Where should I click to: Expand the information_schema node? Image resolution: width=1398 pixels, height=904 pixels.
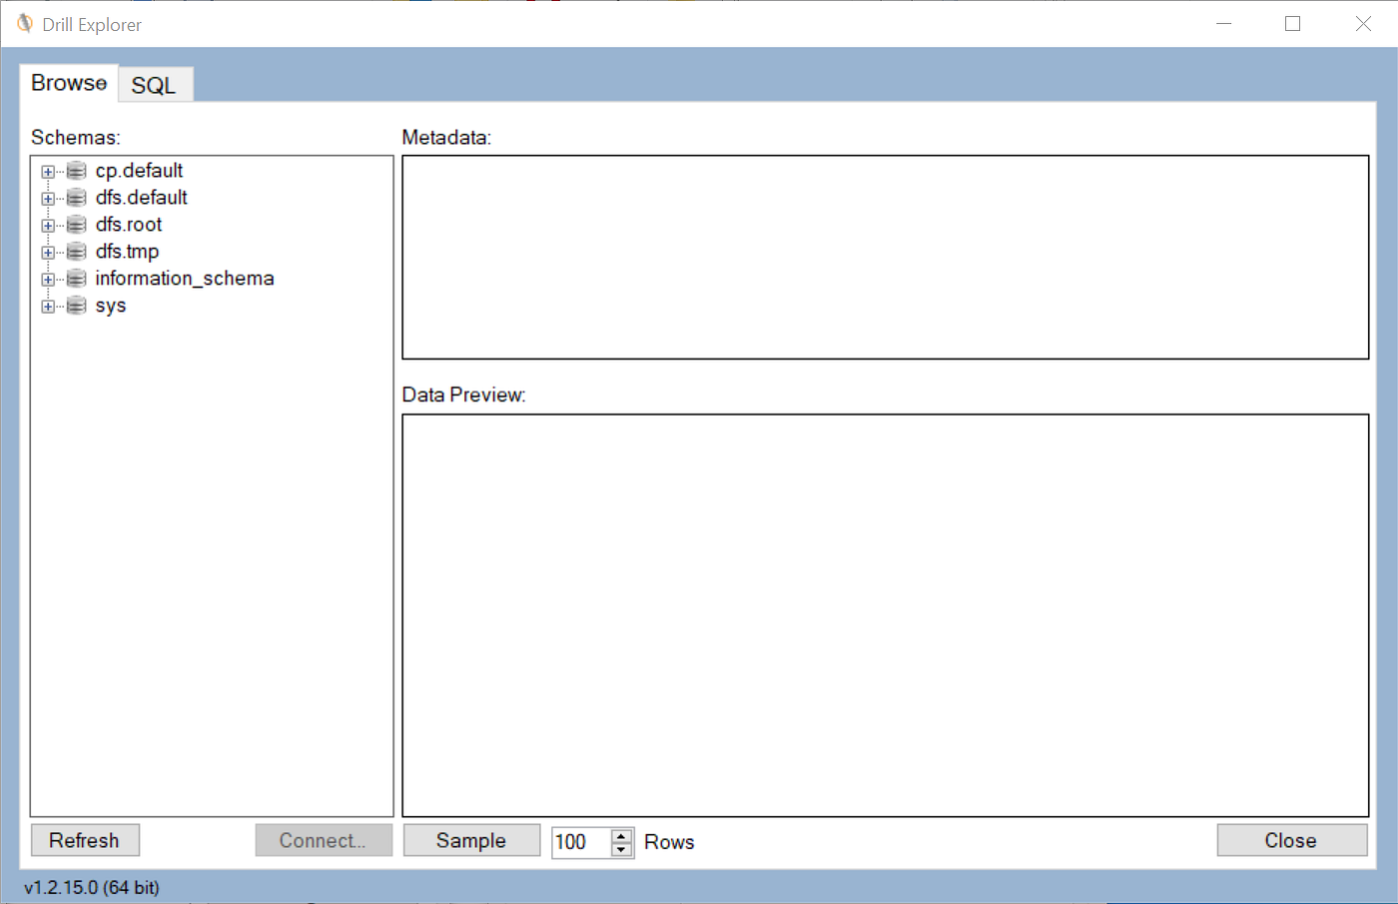[x=47, y=278]
